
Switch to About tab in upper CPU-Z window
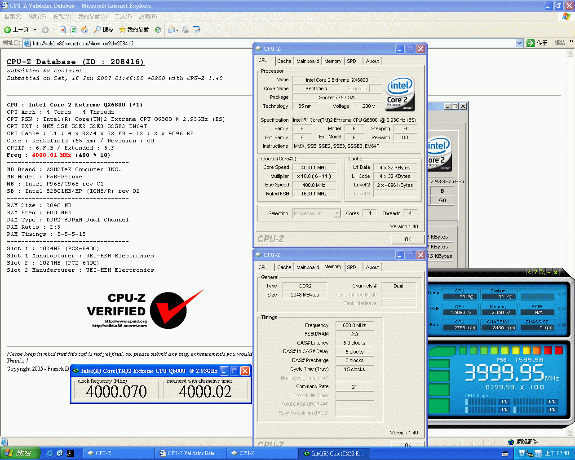[372, 61]
